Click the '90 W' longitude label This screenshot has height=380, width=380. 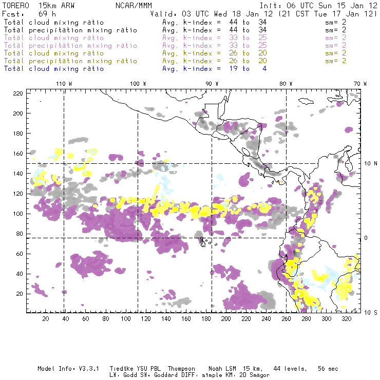click(212, 84)
